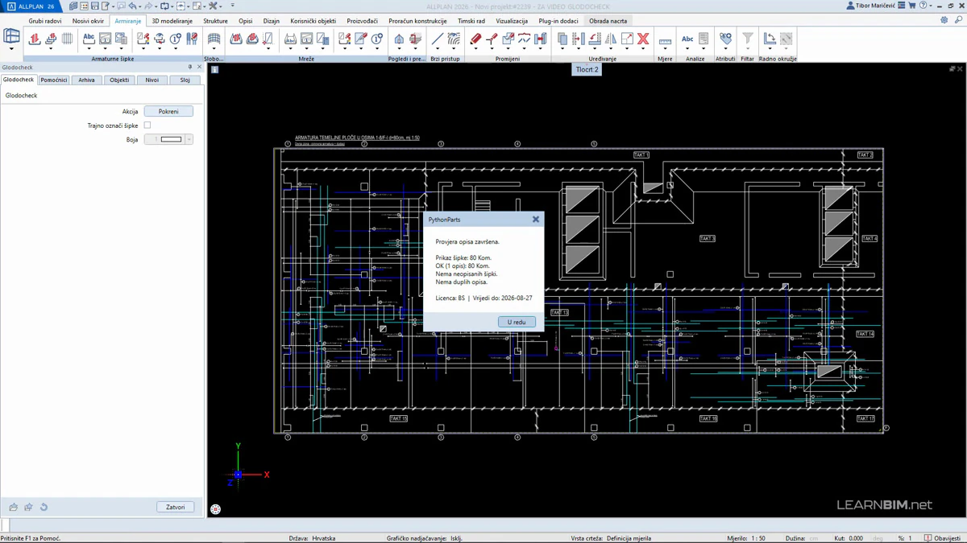Select the line tool in Brzi pristup
This screenshot has height=543, width=967.
[x=437, y=38]
